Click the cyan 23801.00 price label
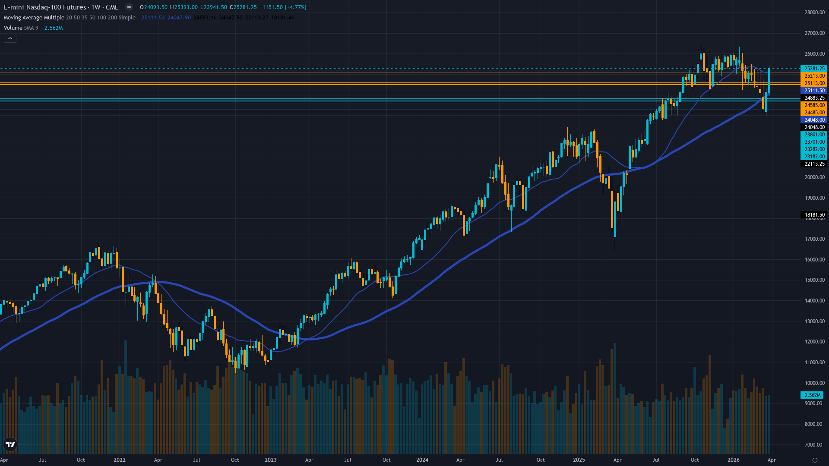 click(814, 135)
